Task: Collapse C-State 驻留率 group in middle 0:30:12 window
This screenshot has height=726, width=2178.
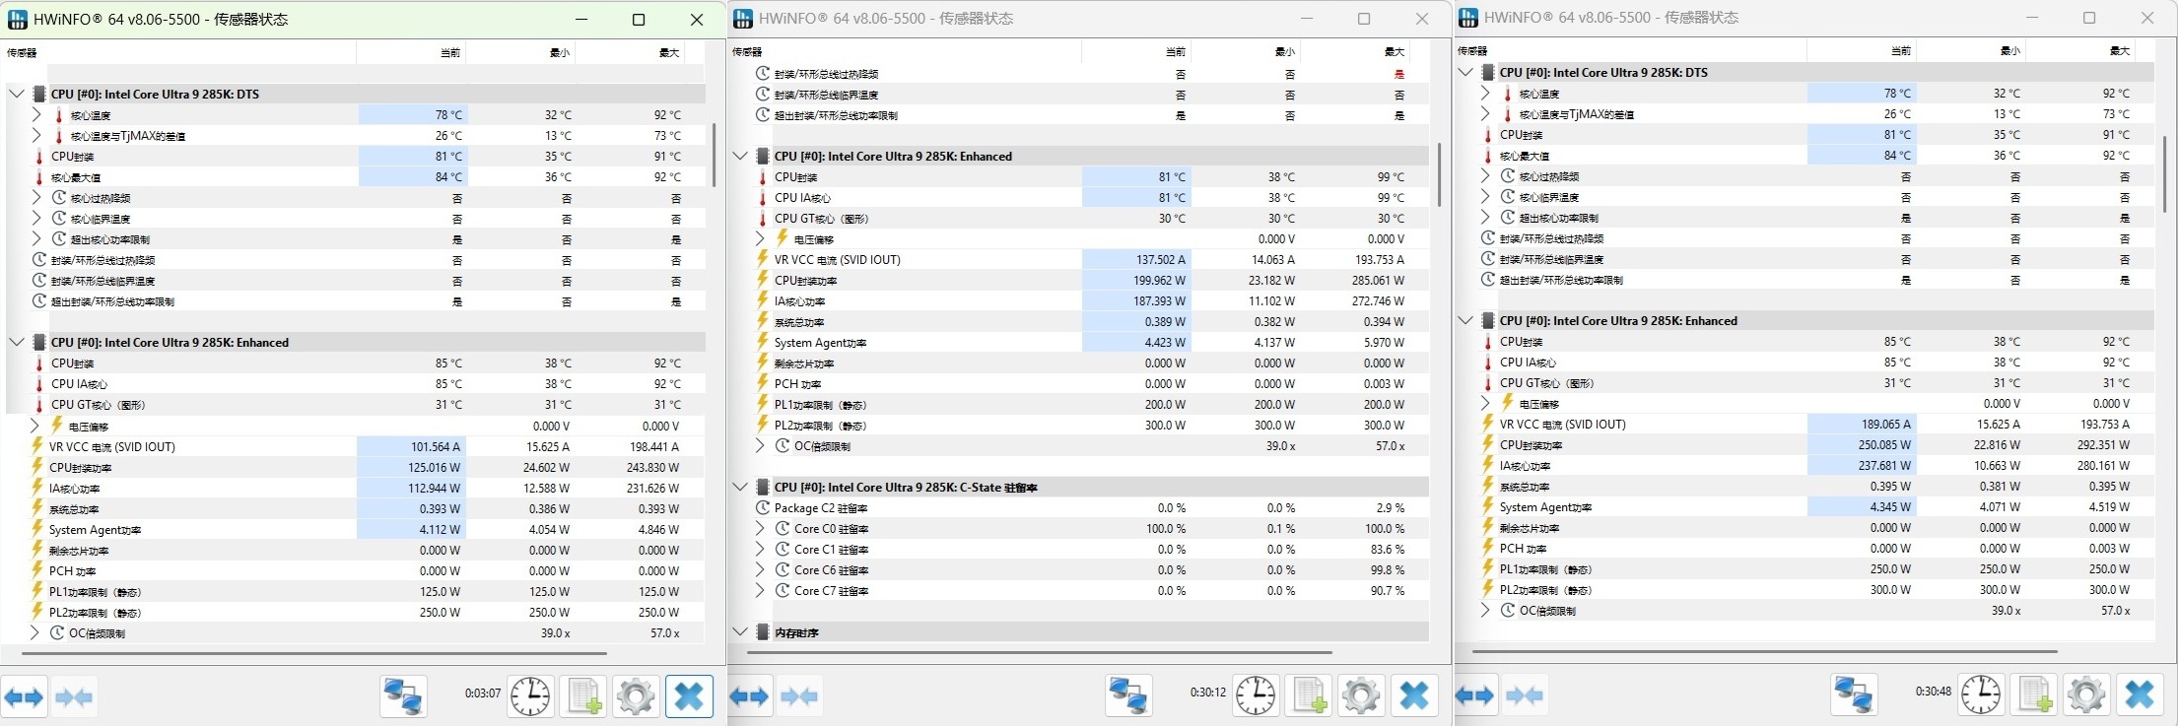Action: (x=740, y=487)
